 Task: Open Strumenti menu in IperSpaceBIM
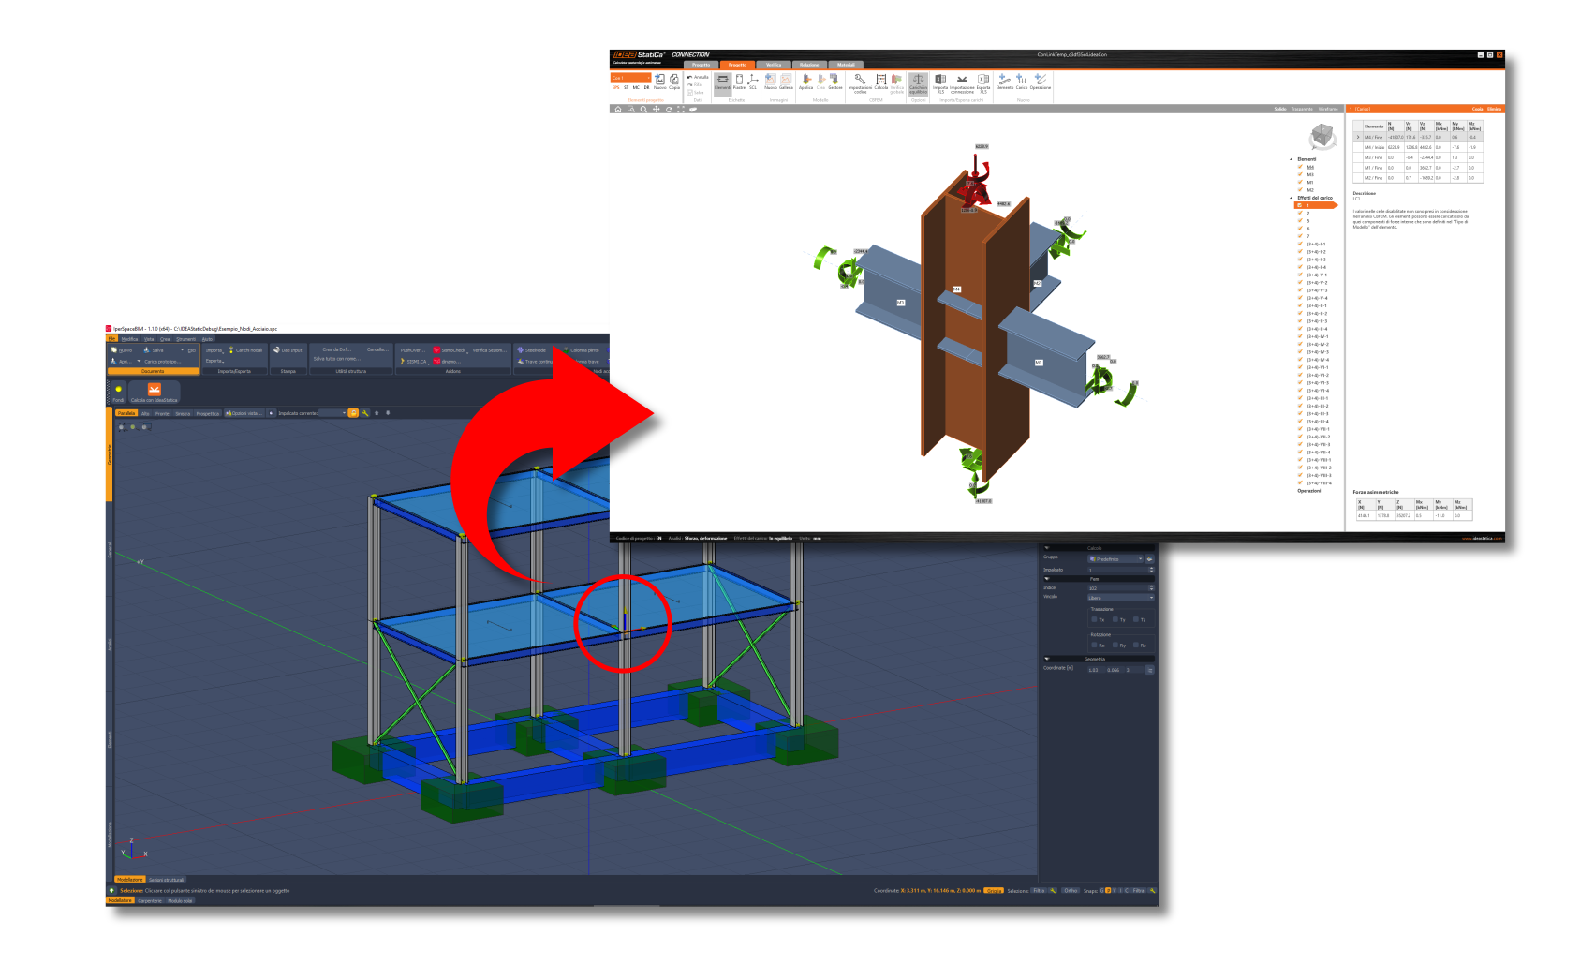185,339
